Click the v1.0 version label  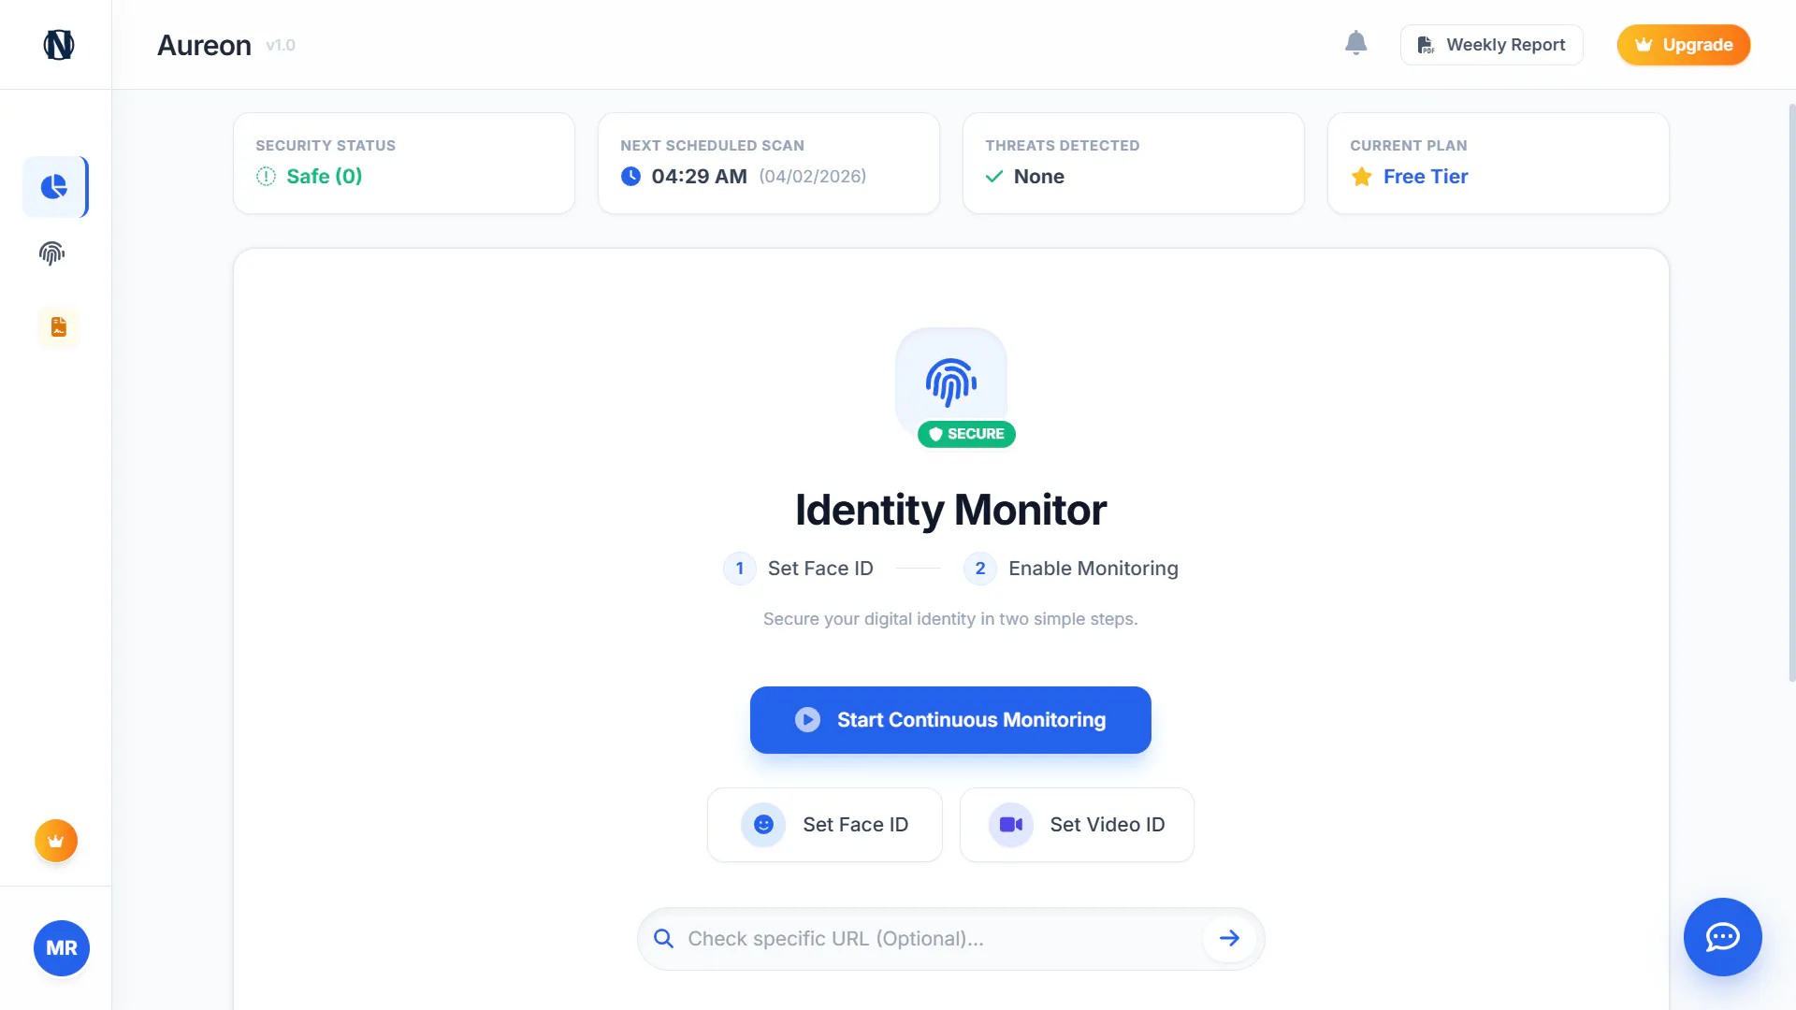(281, 45)
